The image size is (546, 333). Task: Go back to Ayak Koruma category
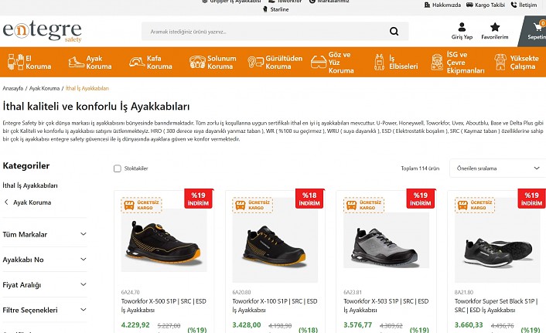click(x=28, y=202)
